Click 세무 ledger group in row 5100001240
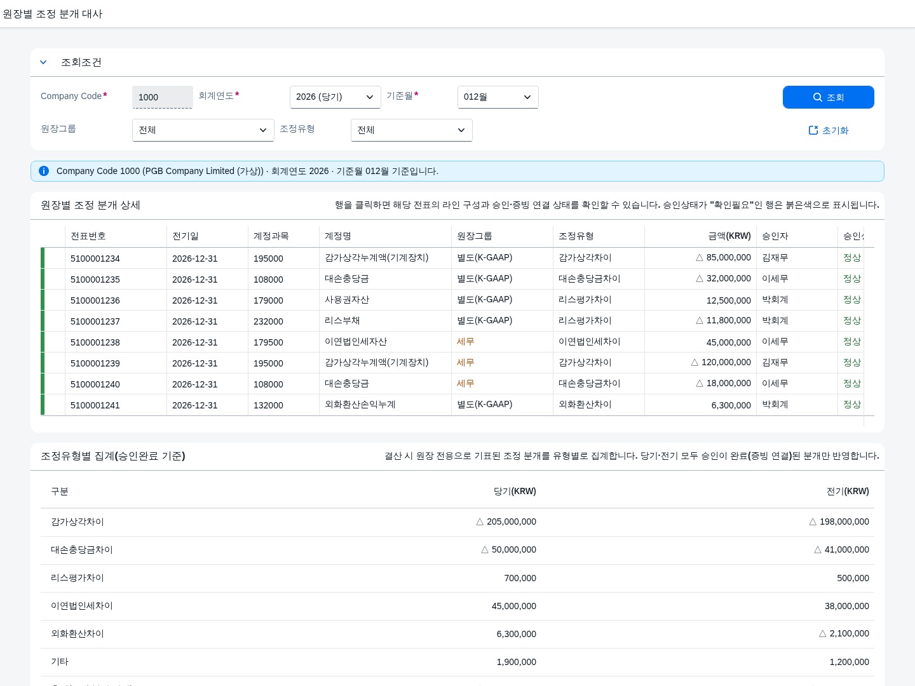915x686 pixels. click(466, 384)
